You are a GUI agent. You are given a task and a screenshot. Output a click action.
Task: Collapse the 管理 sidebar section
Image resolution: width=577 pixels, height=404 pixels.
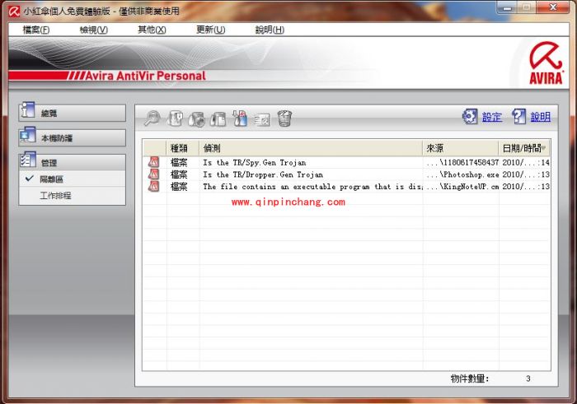(x=72, y=163)
